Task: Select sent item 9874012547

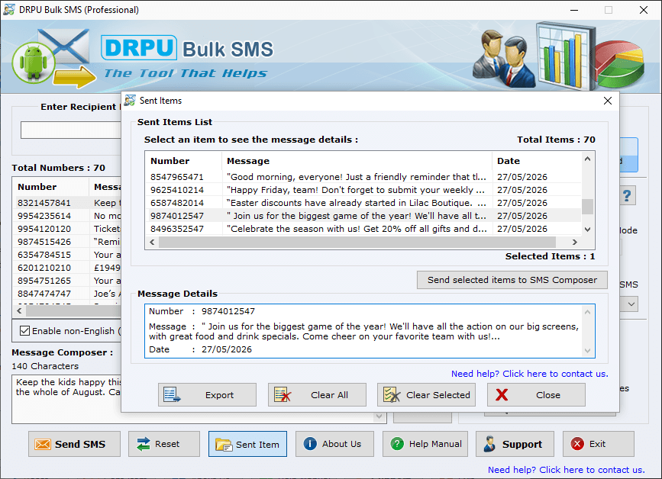Action: tap(363, 216)
